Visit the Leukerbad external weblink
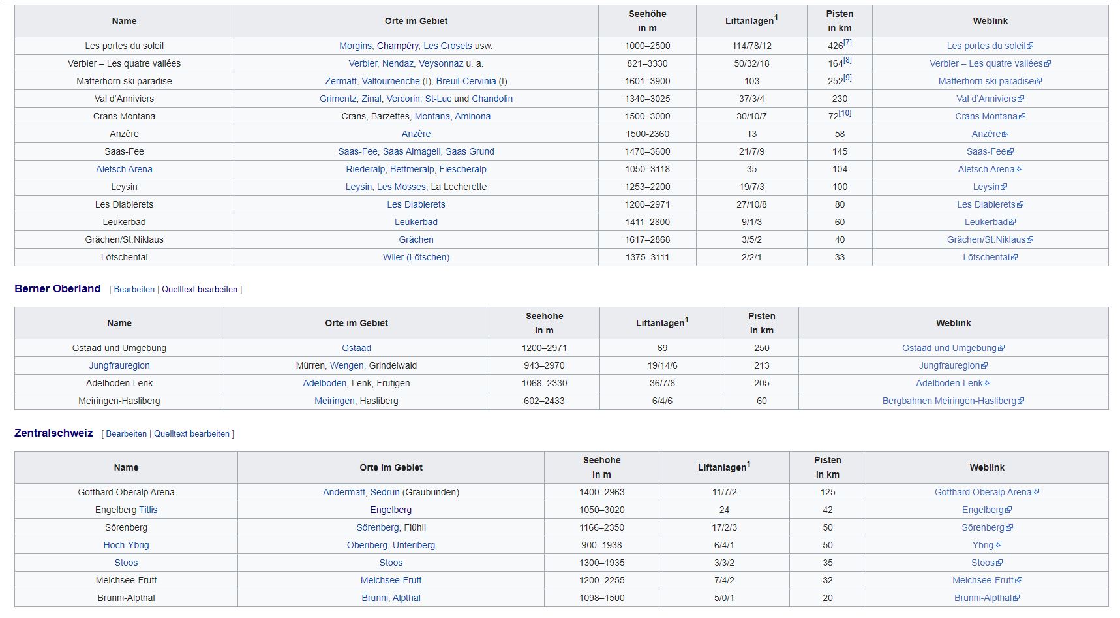The width and height of the screenshot is (1120, 618). point(990,222)
